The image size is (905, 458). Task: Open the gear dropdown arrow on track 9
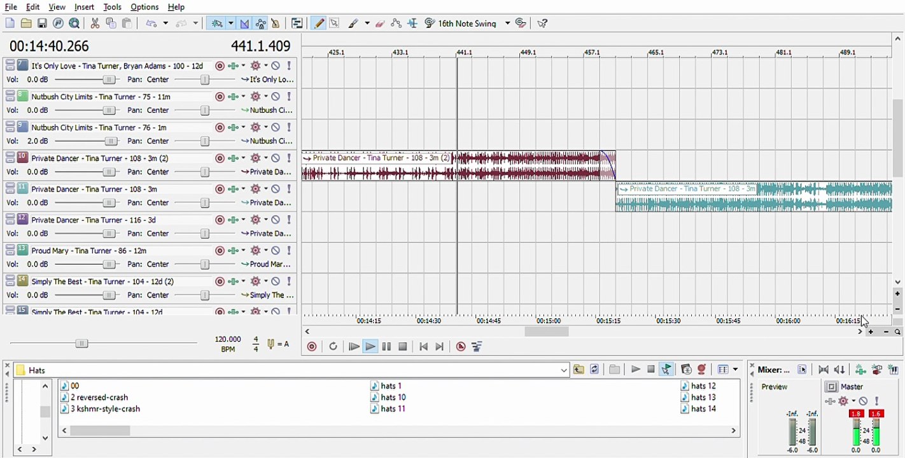265,127
